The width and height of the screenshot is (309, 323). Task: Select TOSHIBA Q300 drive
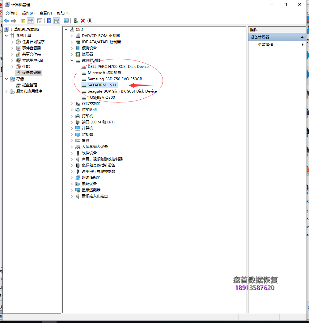pos(101,97)
